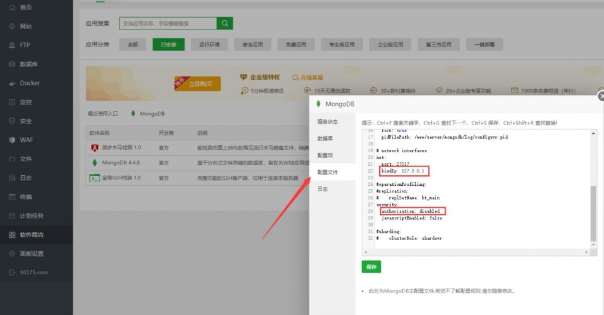
Task: Click the authorization: disabled line
Action: click(411, 211)
